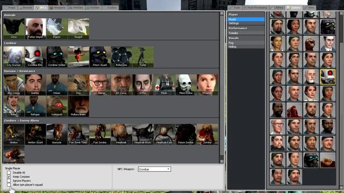344x193 pixels.
Task: Open Settings under the Player section
Action: 246,23
